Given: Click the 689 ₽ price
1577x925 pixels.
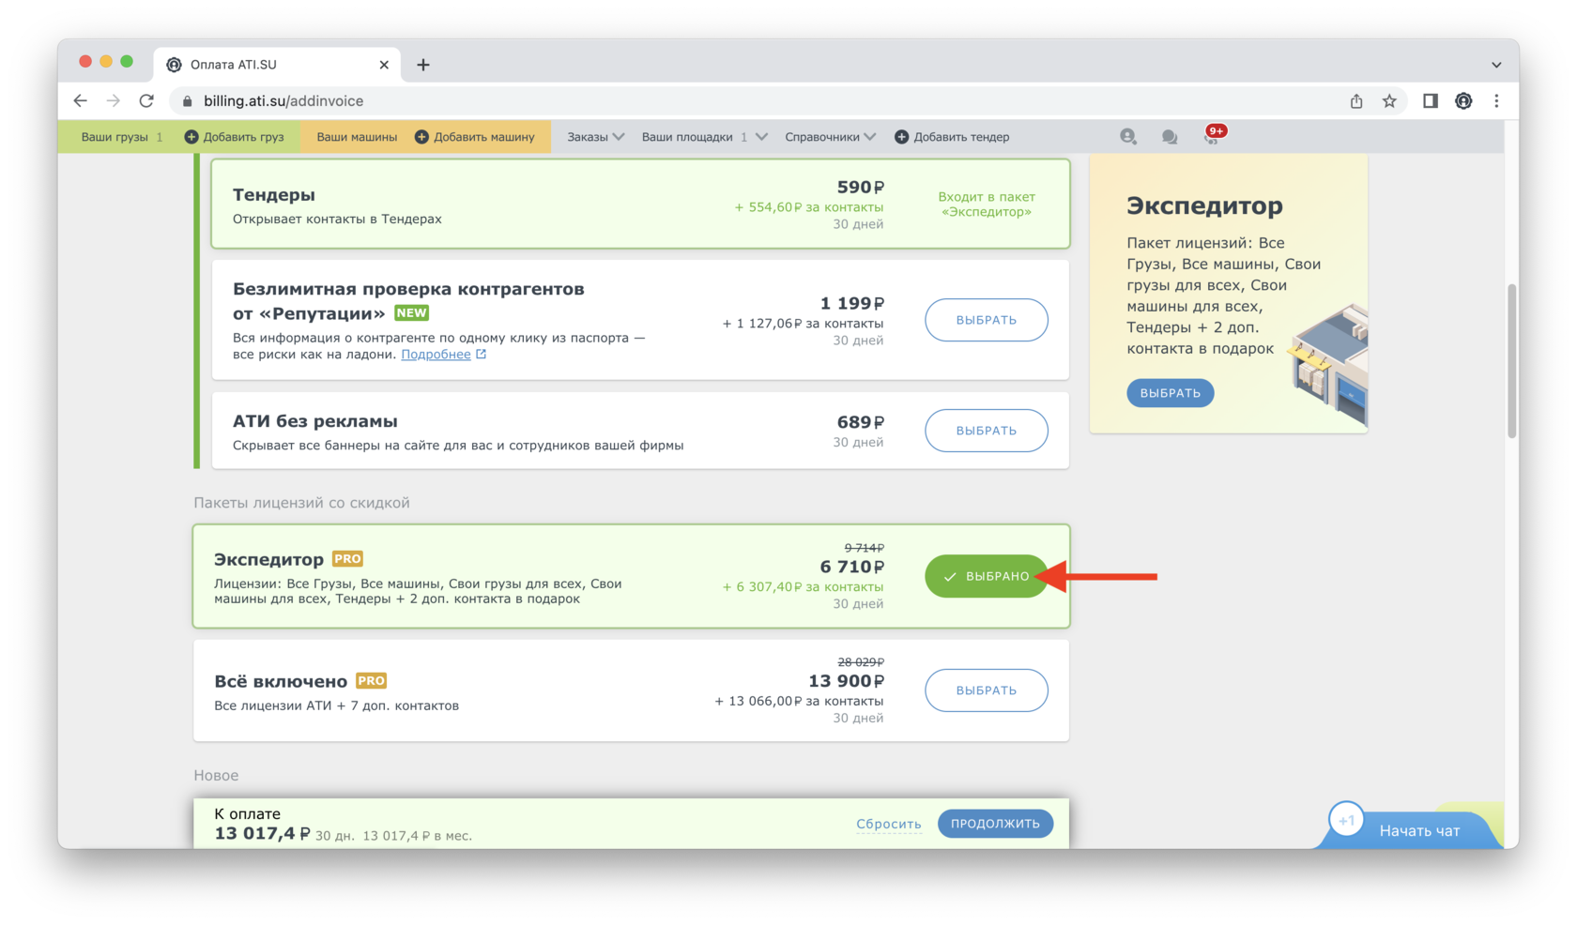Looking at the screenshot, I should coord(860,422).
